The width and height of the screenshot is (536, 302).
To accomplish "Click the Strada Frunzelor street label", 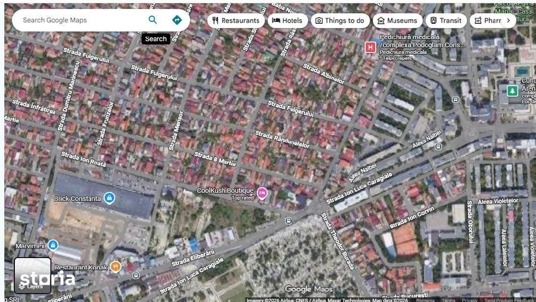I will [x=105, y=123].
